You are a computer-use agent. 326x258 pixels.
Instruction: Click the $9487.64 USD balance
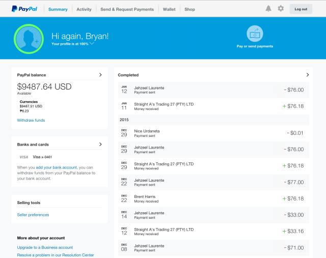44,87
